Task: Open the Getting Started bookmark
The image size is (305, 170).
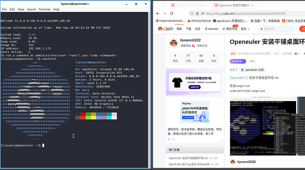Action: pos(199,21)
